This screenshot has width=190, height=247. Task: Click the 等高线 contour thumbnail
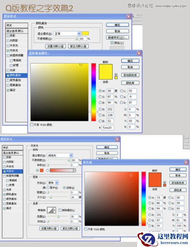coord(50,210)
